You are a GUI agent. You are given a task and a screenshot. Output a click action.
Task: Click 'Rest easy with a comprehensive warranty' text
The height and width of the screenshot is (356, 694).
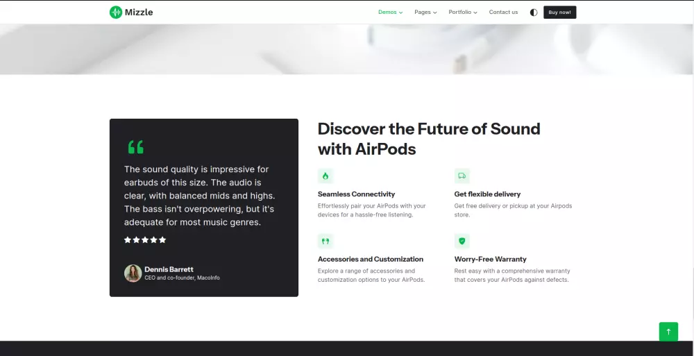pyautogui.click(x=512, y=276)
